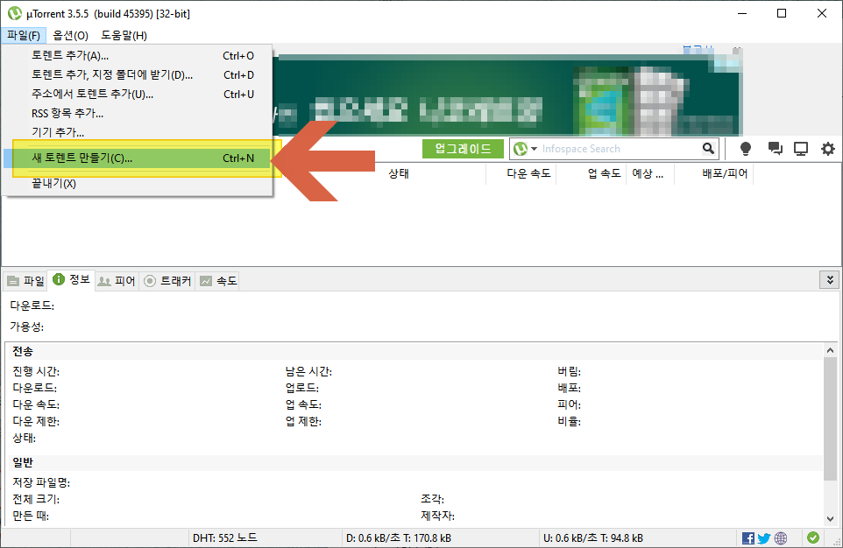Sort by 상태 column header
The image size is (843, 548).
pos(399,173)
